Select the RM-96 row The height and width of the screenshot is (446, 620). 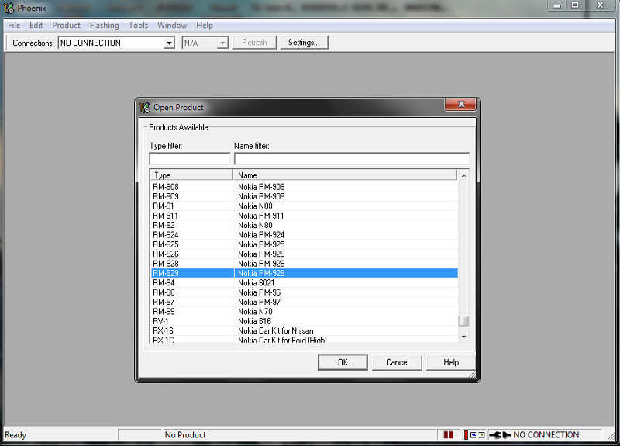[305, 292]
